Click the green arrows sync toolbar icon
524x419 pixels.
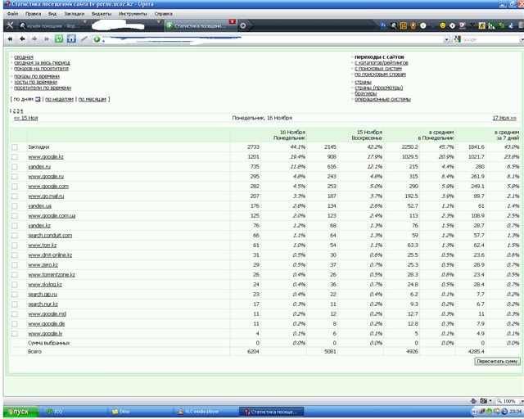501,25
